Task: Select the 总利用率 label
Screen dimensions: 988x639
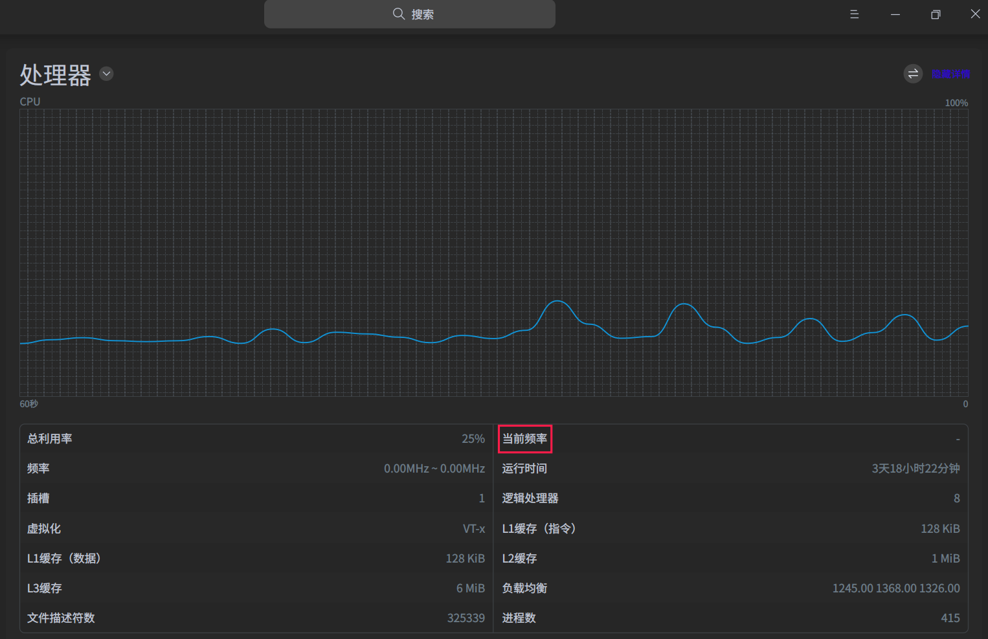Action: (50, 439)
